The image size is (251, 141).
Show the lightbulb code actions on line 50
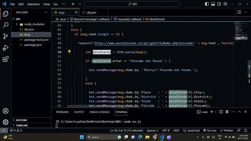point(69,52)
